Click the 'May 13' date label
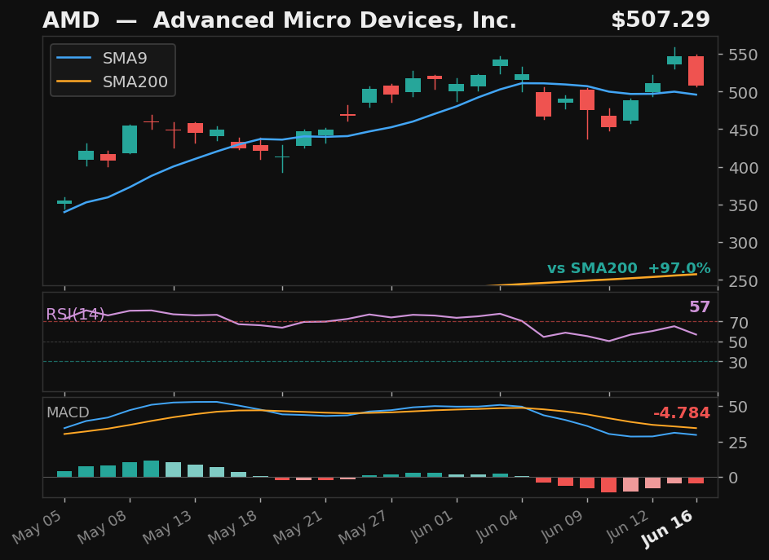Screen dimensions: 769x560 point(168,526)
